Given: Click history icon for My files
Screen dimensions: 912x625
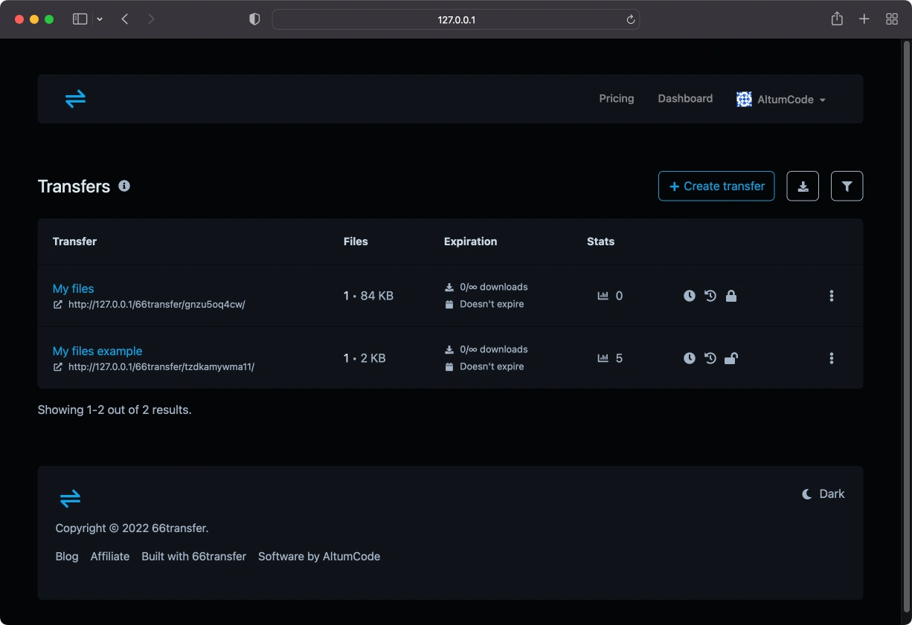Looking at the screenshot, I should pyautogui.click(x=710, y=296).
